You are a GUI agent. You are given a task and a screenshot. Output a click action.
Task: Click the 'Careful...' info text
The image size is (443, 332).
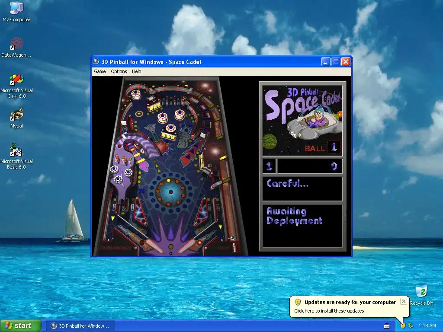click(x=288, y=183)
